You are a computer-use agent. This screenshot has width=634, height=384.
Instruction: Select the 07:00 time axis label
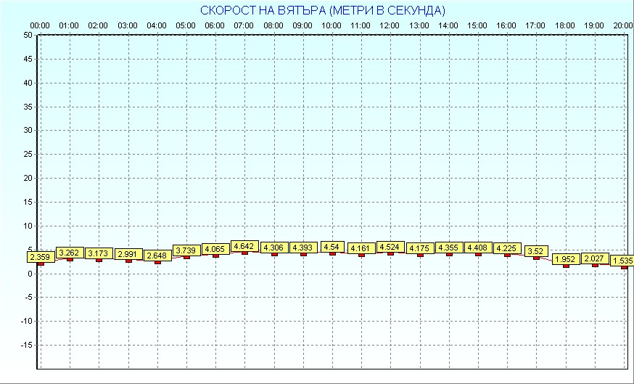pos(244,25)
